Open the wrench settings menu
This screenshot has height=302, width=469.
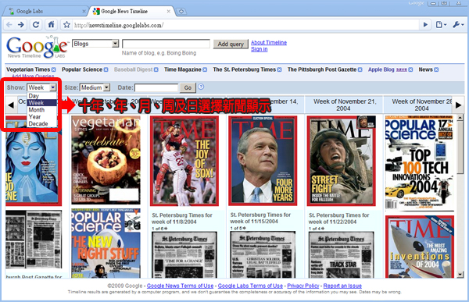(458, 25)
